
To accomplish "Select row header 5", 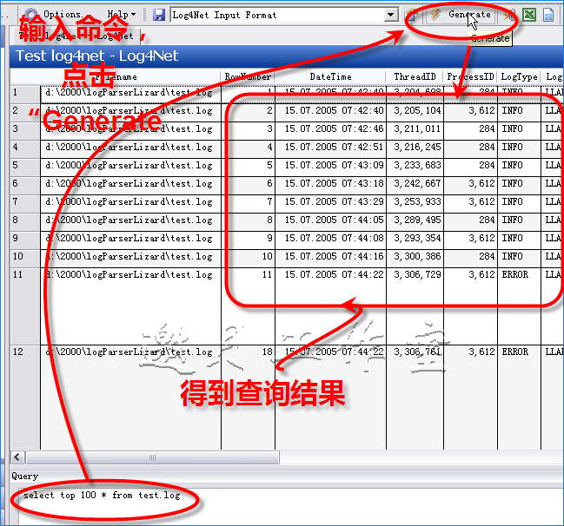I will click(25, 166).
